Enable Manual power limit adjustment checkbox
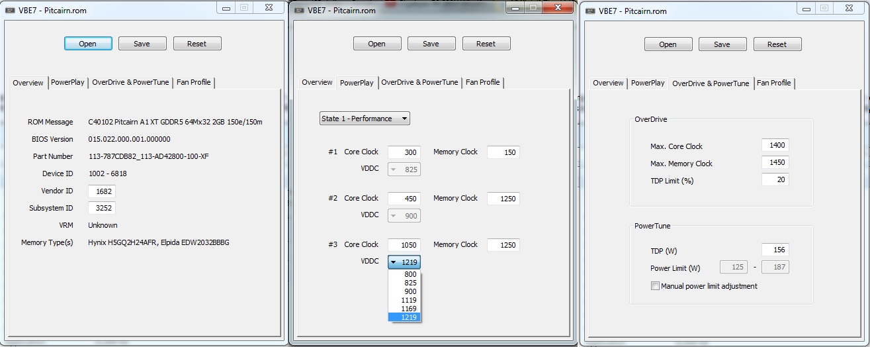Image resolution: width=870 pixels, height=347 pixels. (x=655, y=286)
